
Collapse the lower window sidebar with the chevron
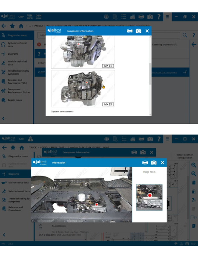(4, 235)
